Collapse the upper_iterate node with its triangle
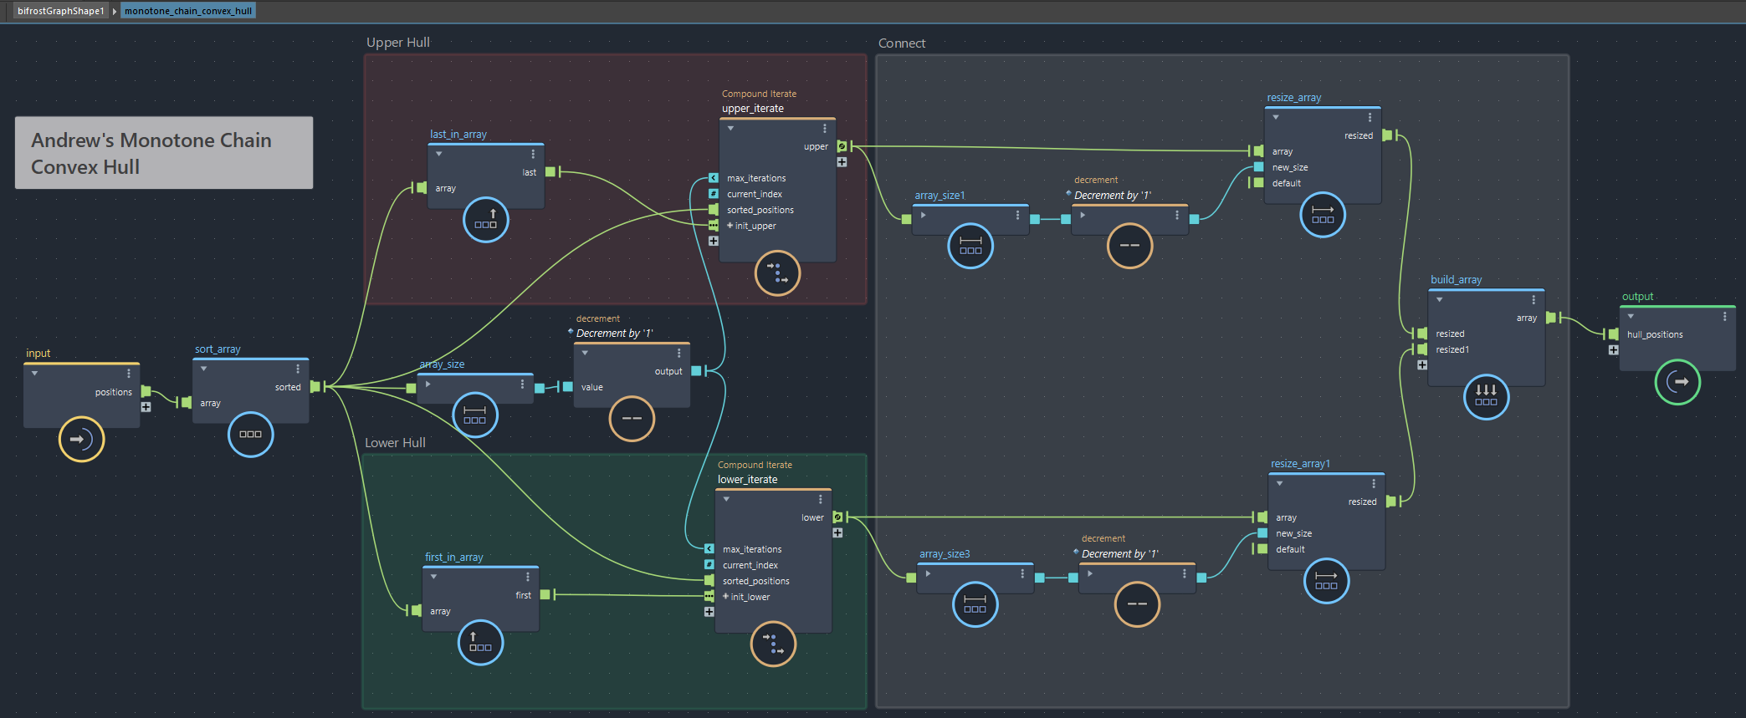 (x=730, y=129)
